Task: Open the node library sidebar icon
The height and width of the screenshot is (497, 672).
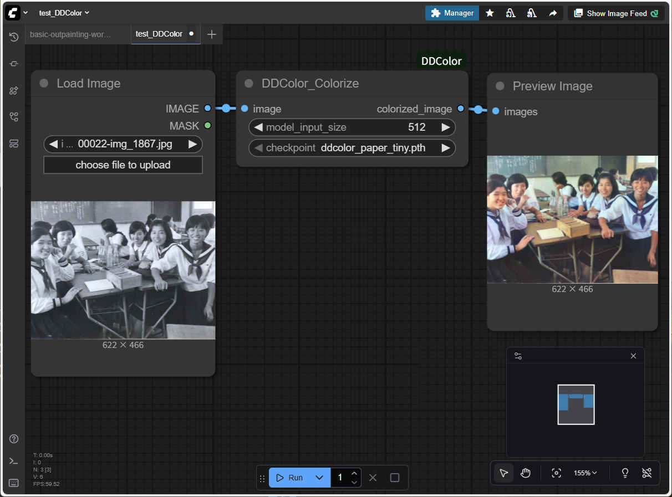Action: tap(14, 64)
